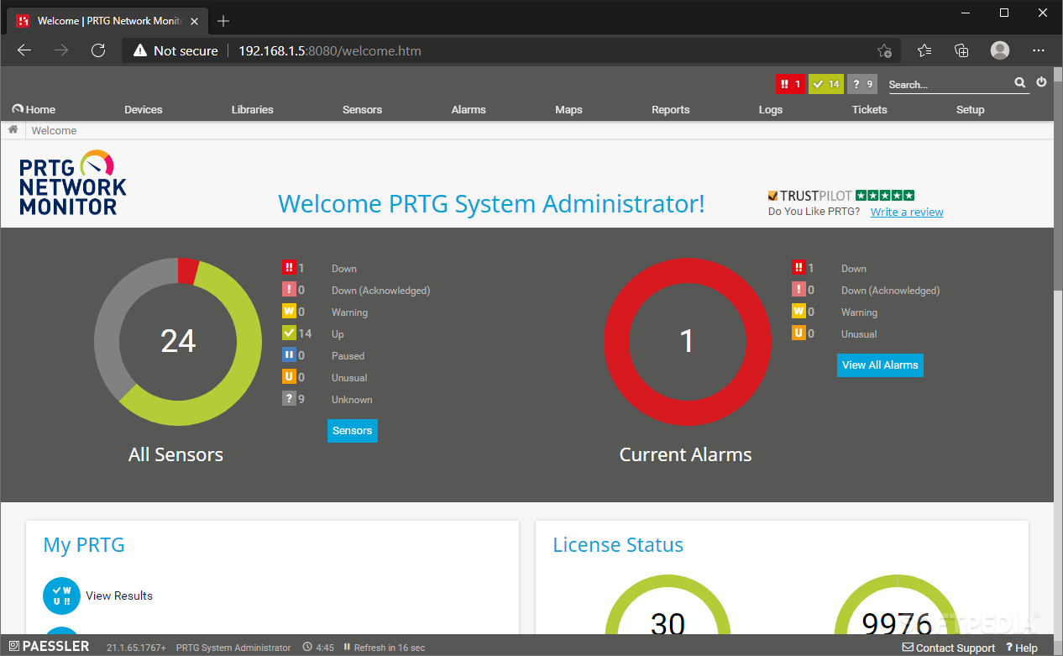Image resolution: width=1063 pixels, height=656 pixels.
Task: Click the 4:45 clock in footer
Action: (319, 648)
